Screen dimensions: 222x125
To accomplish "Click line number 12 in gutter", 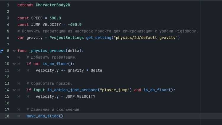I will 7,77.
